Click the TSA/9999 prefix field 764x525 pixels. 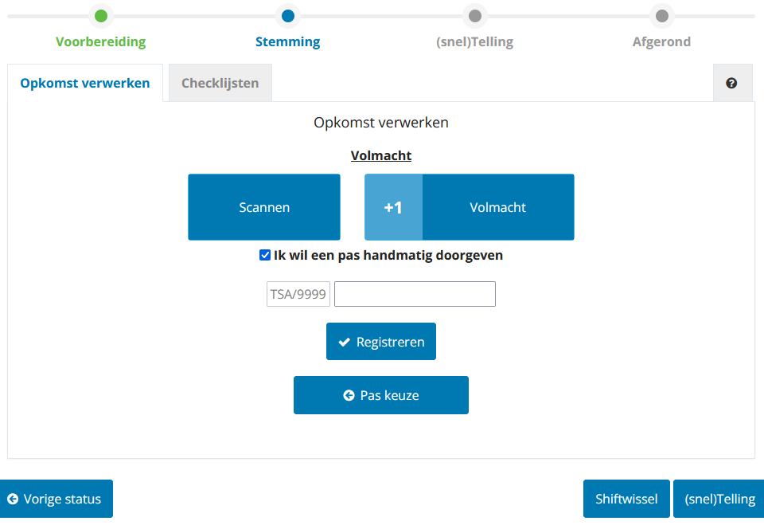tap(298, 294)
